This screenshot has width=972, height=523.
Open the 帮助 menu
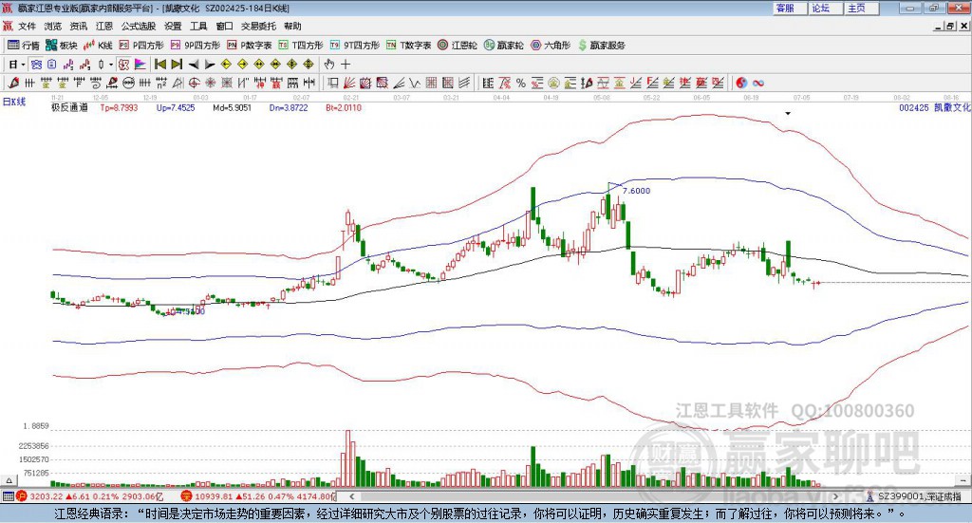coord(292,26)
